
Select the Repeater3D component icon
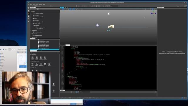click(41, 64)
